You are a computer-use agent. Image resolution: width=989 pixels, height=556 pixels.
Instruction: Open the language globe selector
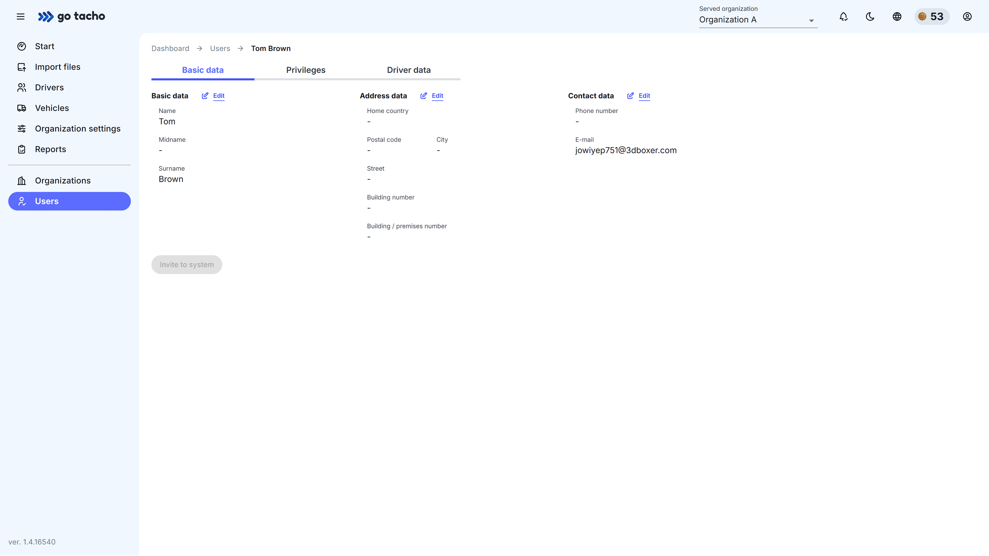[897, 16]
